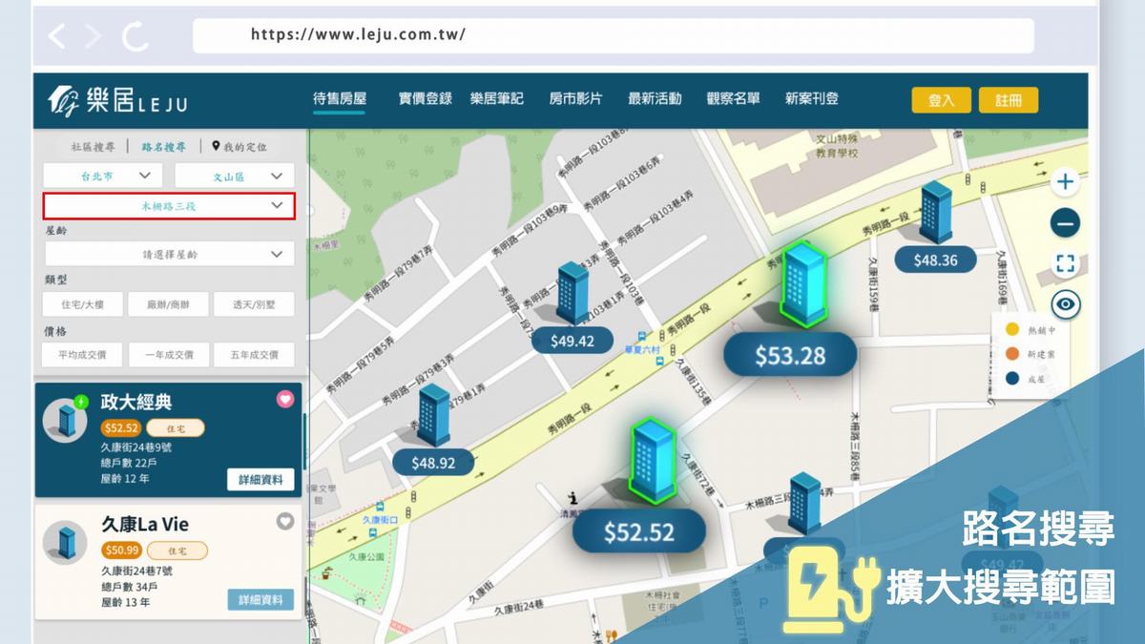Toggle the eye visibility icon on map
The width and height of the screenshot is (1145, 644).
pos(1065,305)
